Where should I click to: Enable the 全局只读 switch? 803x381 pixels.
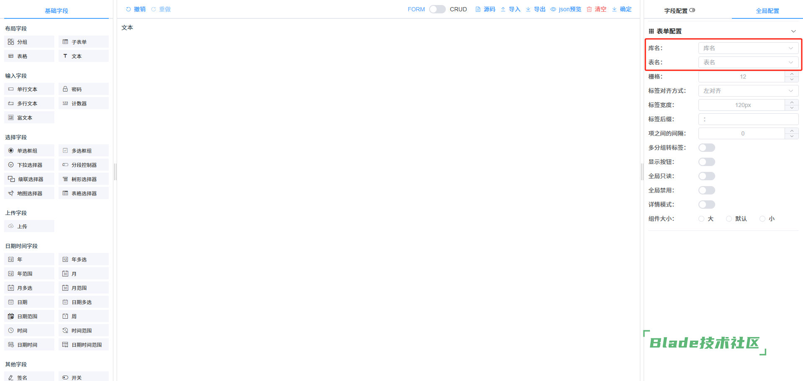point(707,176)
